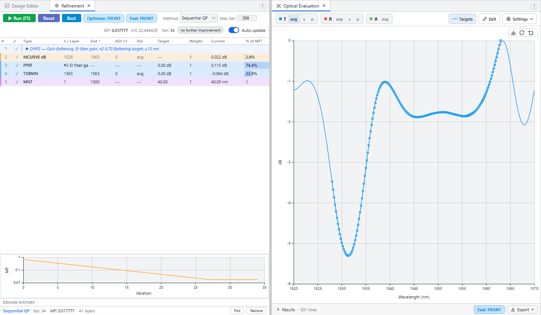This screenshot has height=315, width=541.
Task: Click the Best button
Action: (x=71, y=18)
